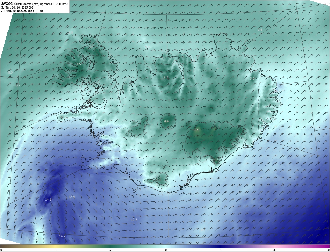
Task: Click the 14.2 value label near the colorbar
Action: coord(62,236)
